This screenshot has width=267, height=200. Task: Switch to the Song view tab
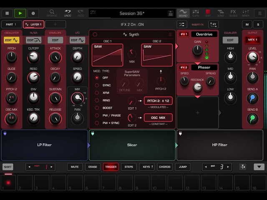tap(221, 13)
